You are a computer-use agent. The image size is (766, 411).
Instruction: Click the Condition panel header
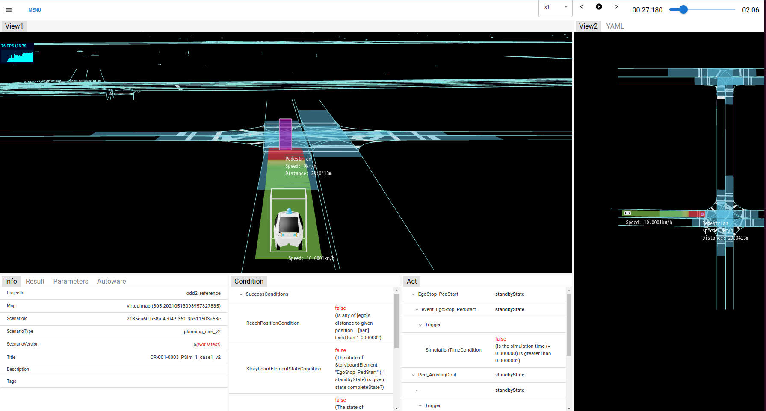pyautogui.click(x=249, y=281)
